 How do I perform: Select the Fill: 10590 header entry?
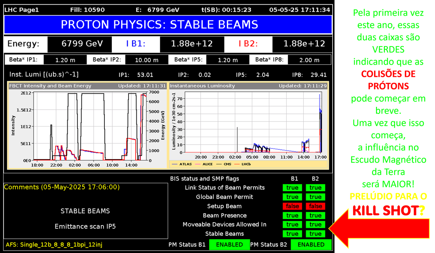coord(87,10)
